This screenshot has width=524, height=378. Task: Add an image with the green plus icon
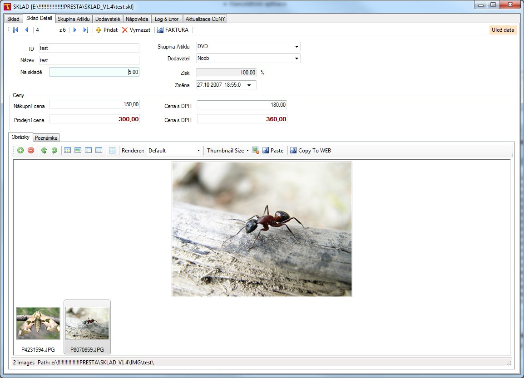pos(20,151)
